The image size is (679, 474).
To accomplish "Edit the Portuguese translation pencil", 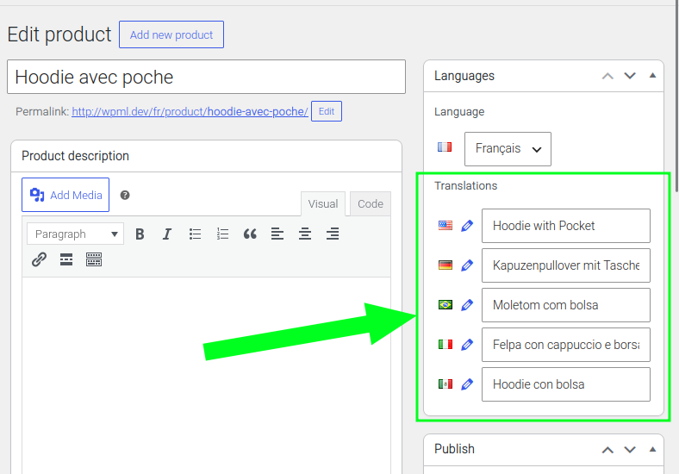I will pyautogui.click(x=467, y=305).
